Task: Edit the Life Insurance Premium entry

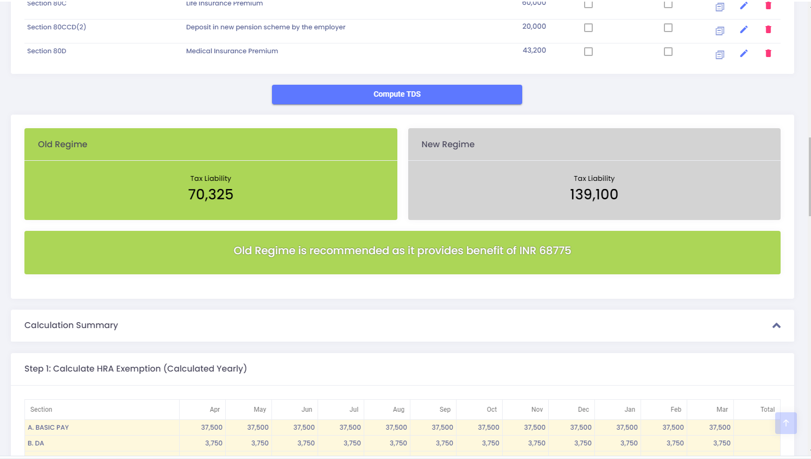Action: coord(744,5)
